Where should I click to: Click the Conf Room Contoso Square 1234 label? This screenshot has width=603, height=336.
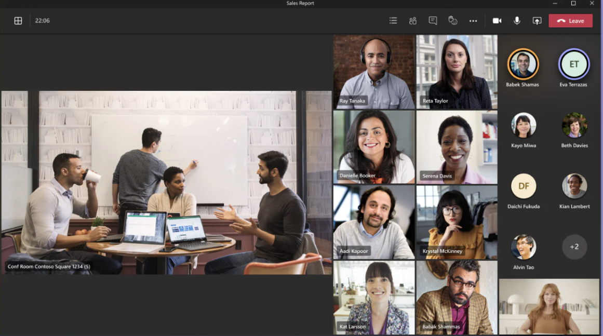tap(49, 266)
